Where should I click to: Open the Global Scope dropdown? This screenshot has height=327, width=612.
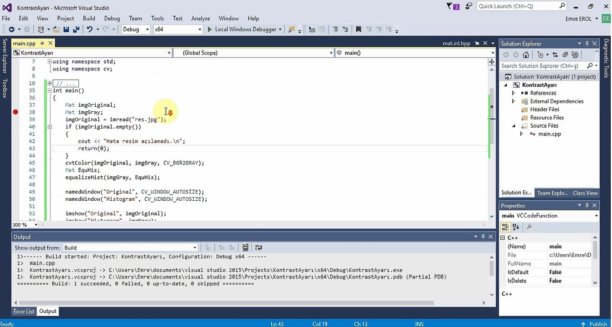coord(253,53)
